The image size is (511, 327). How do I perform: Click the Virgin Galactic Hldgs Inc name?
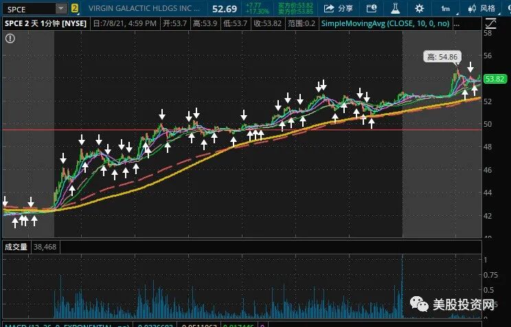pyautogui.click(x=144, y=8)
